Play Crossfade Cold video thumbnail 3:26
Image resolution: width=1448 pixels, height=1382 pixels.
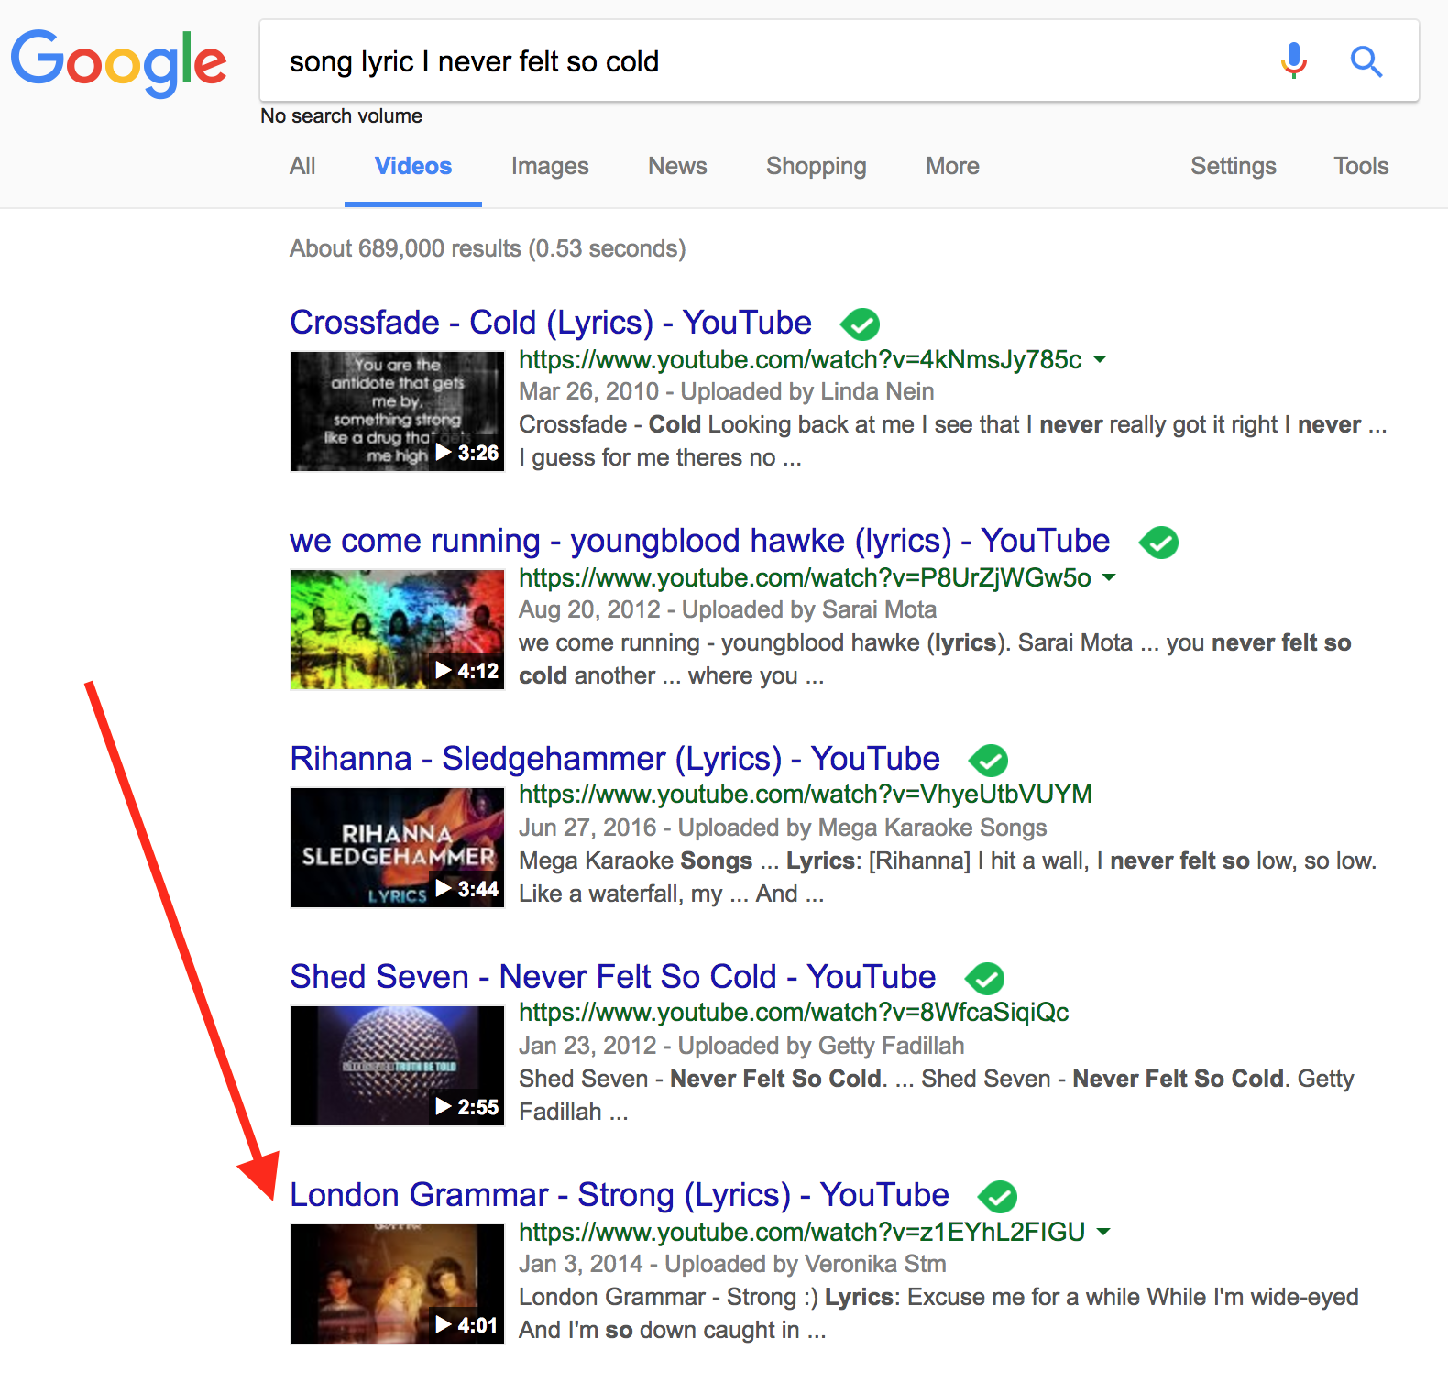[x=398, y=411]
